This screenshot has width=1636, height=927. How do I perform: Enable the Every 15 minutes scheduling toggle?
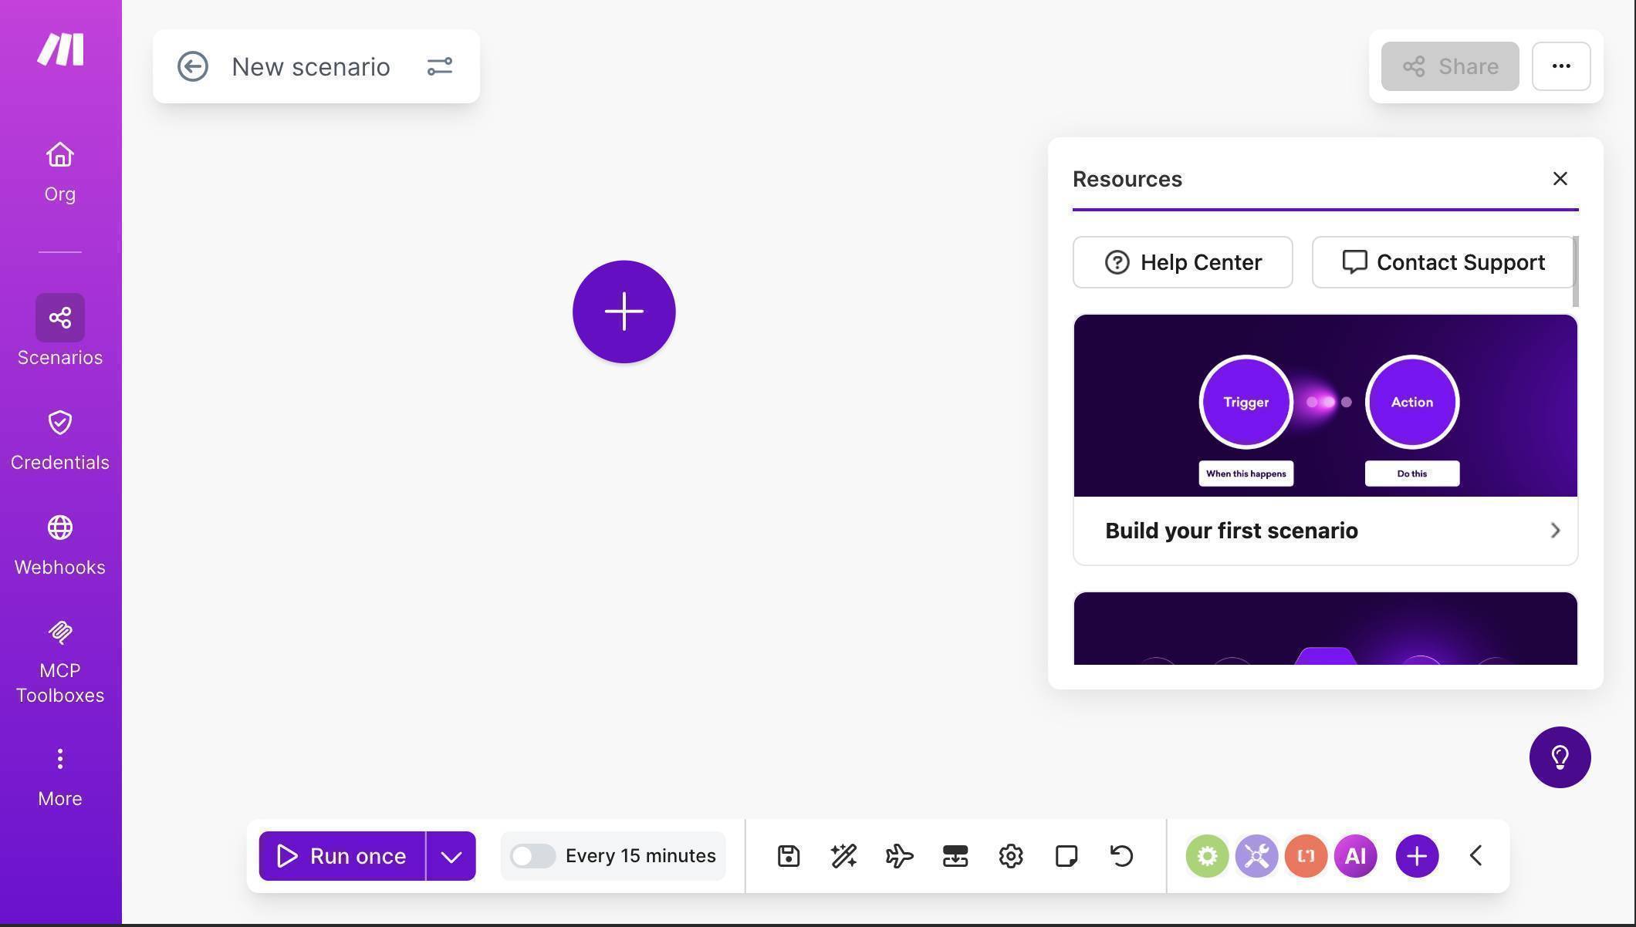click(533, 855)
